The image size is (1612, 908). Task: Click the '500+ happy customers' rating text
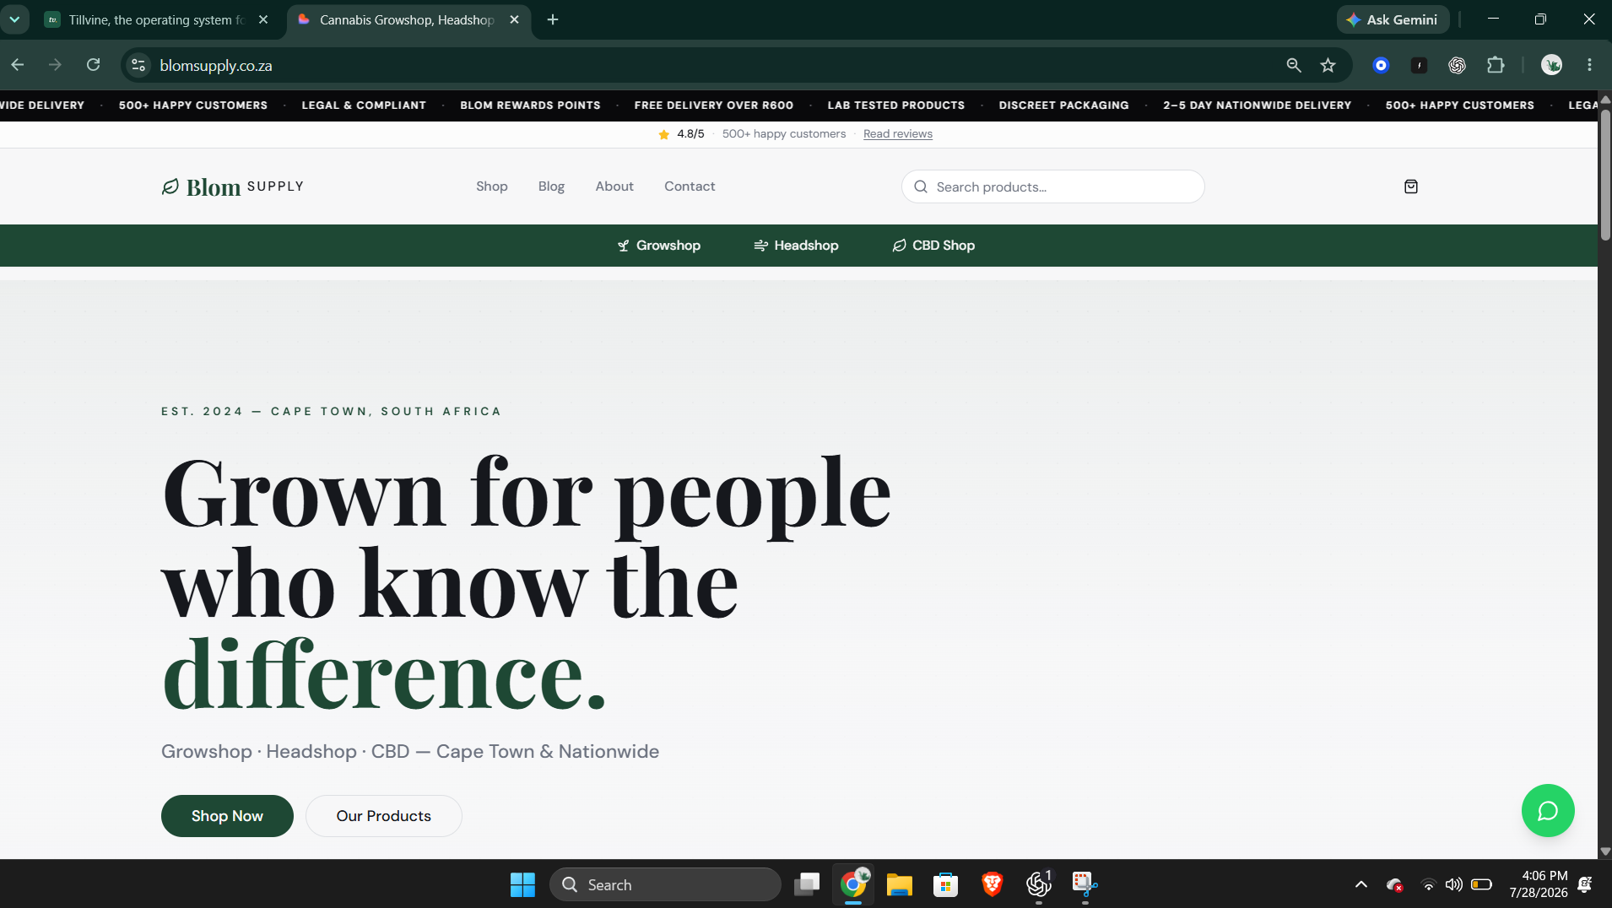[784, 134]
